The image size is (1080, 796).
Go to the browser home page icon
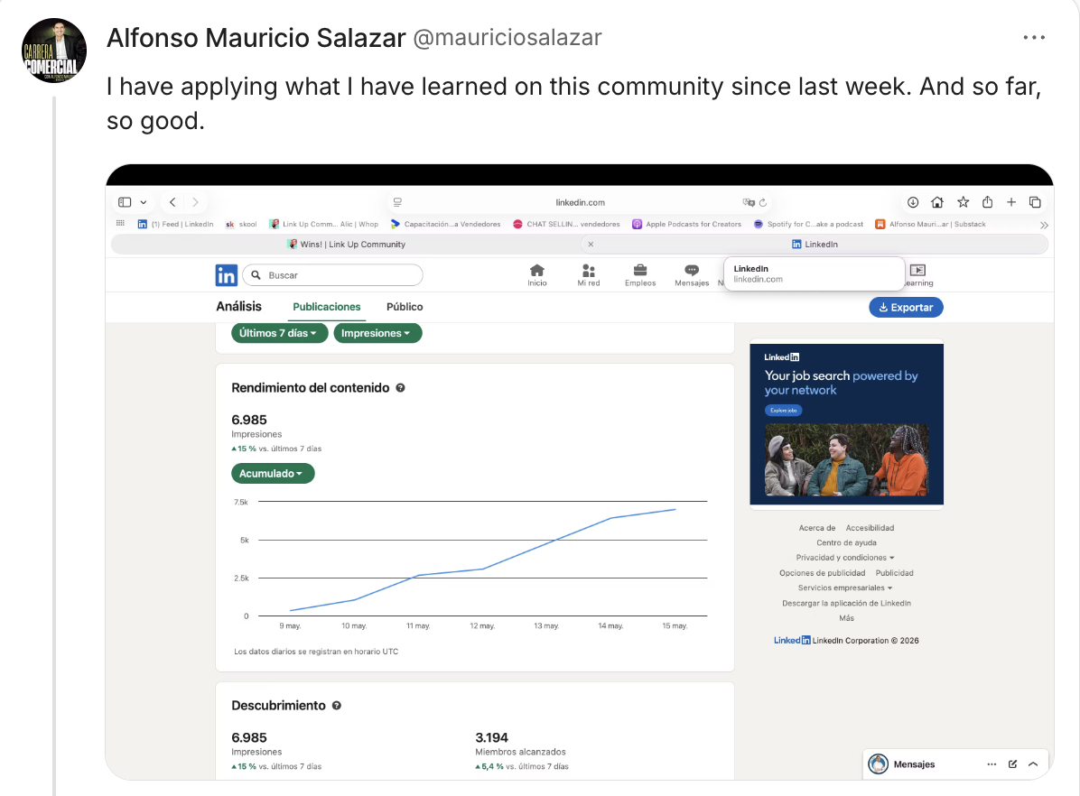[x=937, y=202]
